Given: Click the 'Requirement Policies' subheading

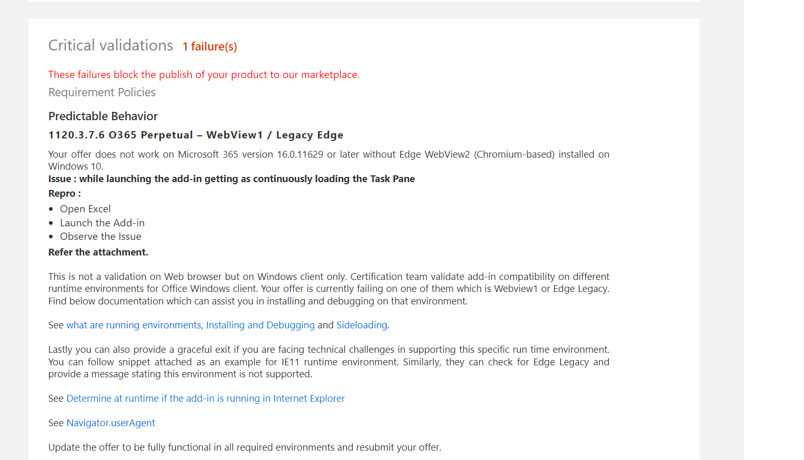Looking at the screenshot, I should click(x=102, y=93).
